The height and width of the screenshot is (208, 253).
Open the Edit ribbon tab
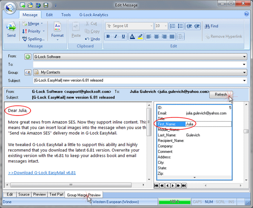point(49,15)
